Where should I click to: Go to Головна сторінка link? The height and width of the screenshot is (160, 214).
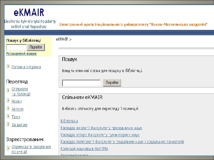[26, 67]
